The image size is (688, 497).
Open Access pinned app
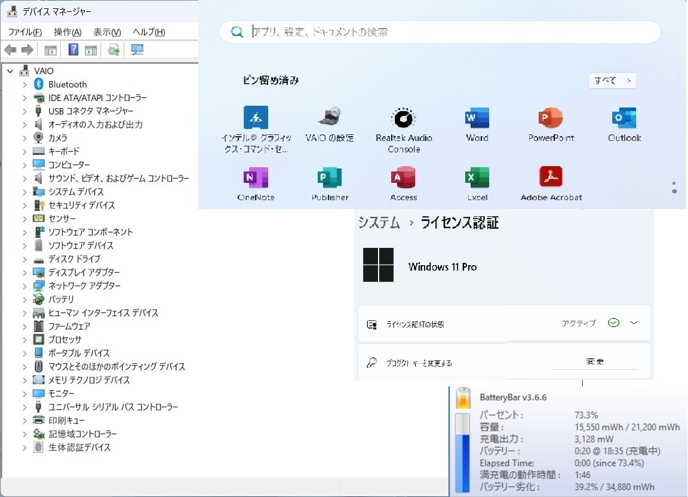click(x=403, y=177)
